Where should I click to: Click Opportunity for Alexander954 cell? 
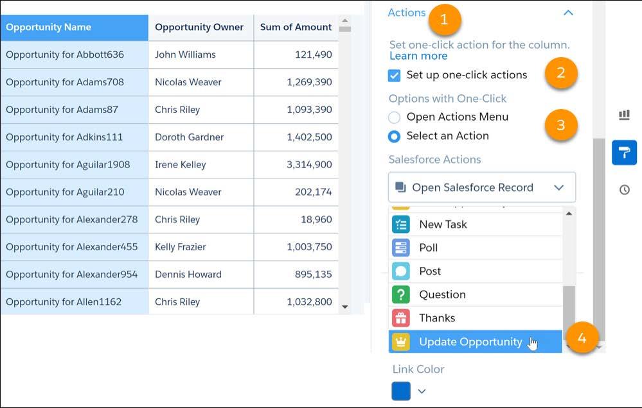coord(74,275)
